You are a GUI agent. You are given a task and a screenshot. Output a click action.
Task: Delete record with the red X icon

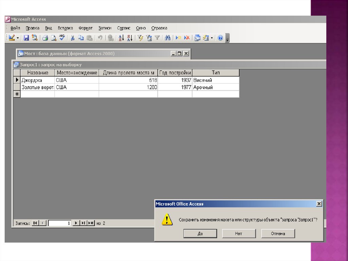187,38
